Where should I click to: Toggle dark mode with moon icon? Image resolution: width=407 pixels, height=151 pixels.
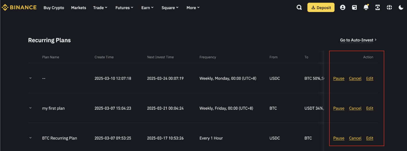[401, 7]
